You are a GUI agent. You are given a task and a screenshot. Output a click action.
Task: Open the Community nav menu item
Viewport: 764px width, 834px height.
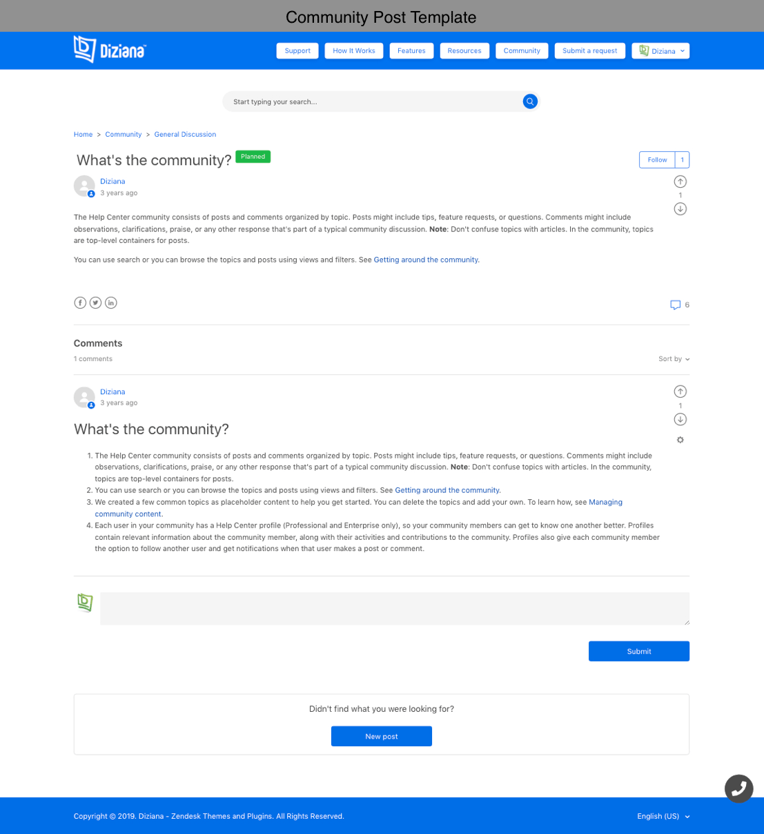(522, 51)
